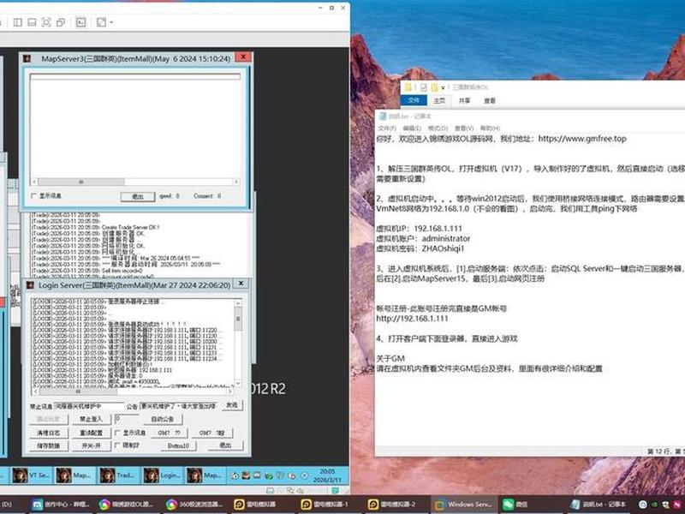Click the https://www.gmfree.top address in Notepad
Image resolution: width=685 pixels, height=514 pixels.
(582, 139)
